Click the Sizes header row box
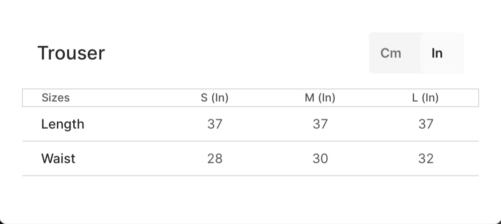The width and height of the screenshot is (501, 224). pos(250,98)
